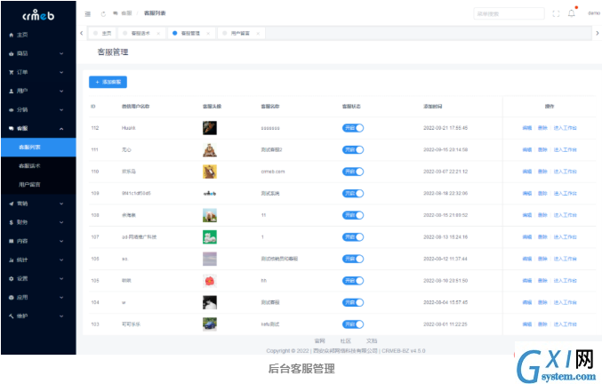Click the 应用 icon in sidebar
The image size is (602, 384).
(x=12, y=297)
